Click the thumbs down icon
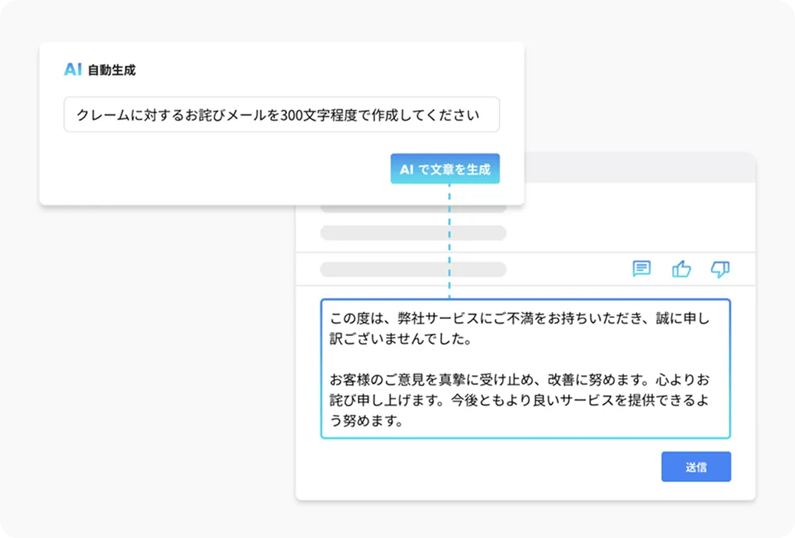The width and height of the screenshot is (795, 538). click(720, 269)
